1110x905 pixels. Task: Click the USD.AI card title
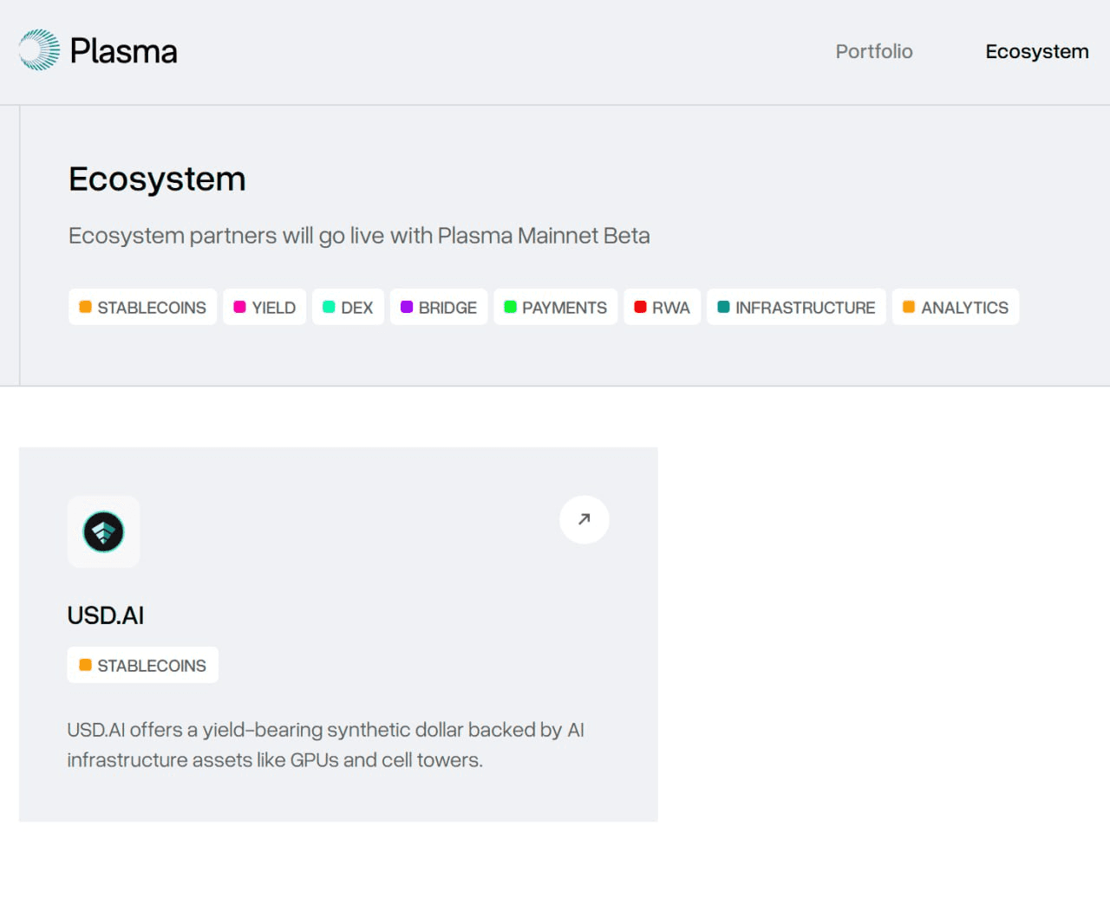pyautogui.click(x=106, y=615)
